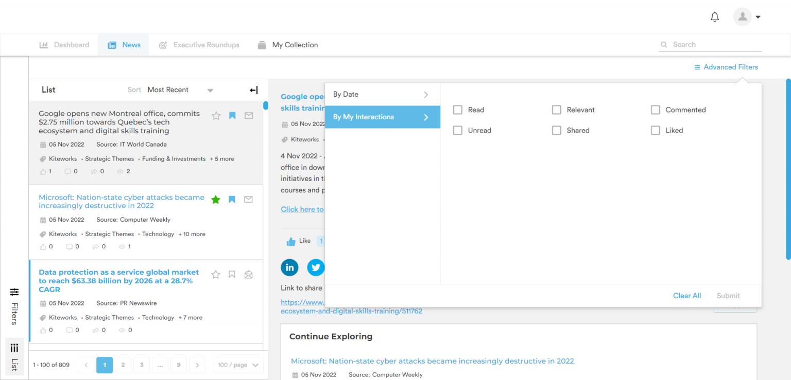Share article on LinkedIn
The width and height of the screenshot is (791, 380).
(289, 267)
